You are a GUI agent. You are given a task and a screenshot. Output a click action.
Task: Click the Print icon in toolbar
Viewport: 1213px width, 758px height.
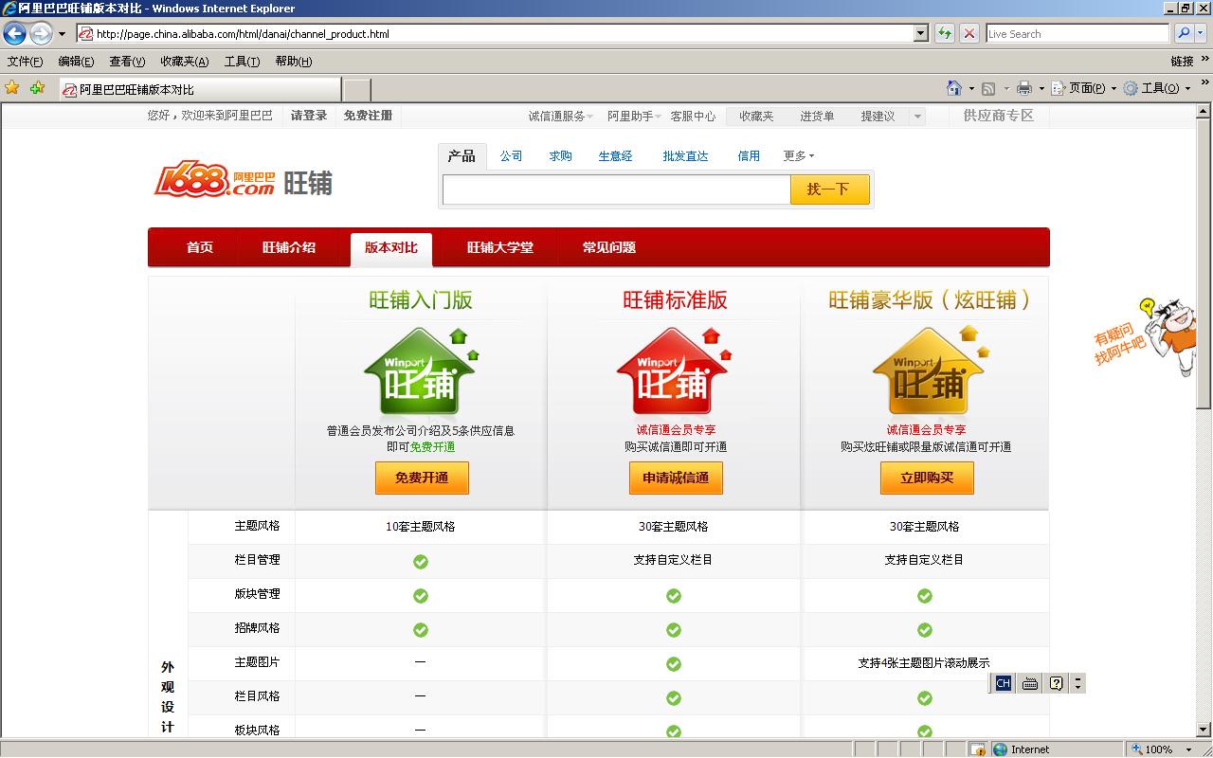coord(1023,88)
